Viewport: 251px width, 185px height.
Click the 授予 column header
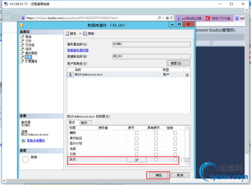pyautogui.click(x=137, y=128)
